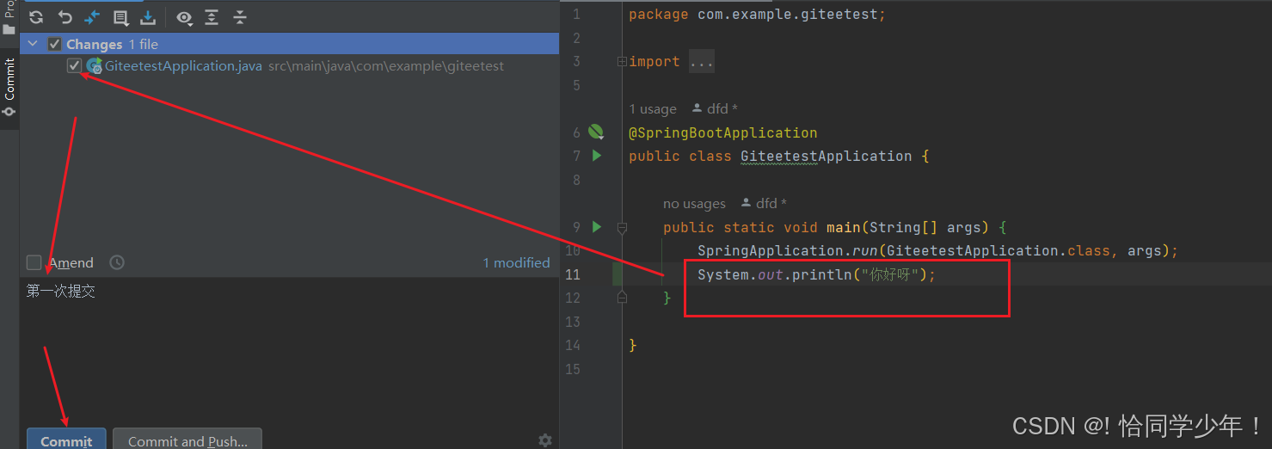Click line number 11 in the gutter

[x=572, y=274]
